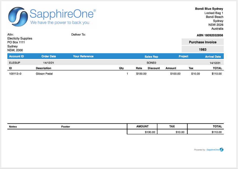Open the 'Powered by SapphireOne' link
The height and width of the screenshot is (169, 238).
[x=209, y=150]
